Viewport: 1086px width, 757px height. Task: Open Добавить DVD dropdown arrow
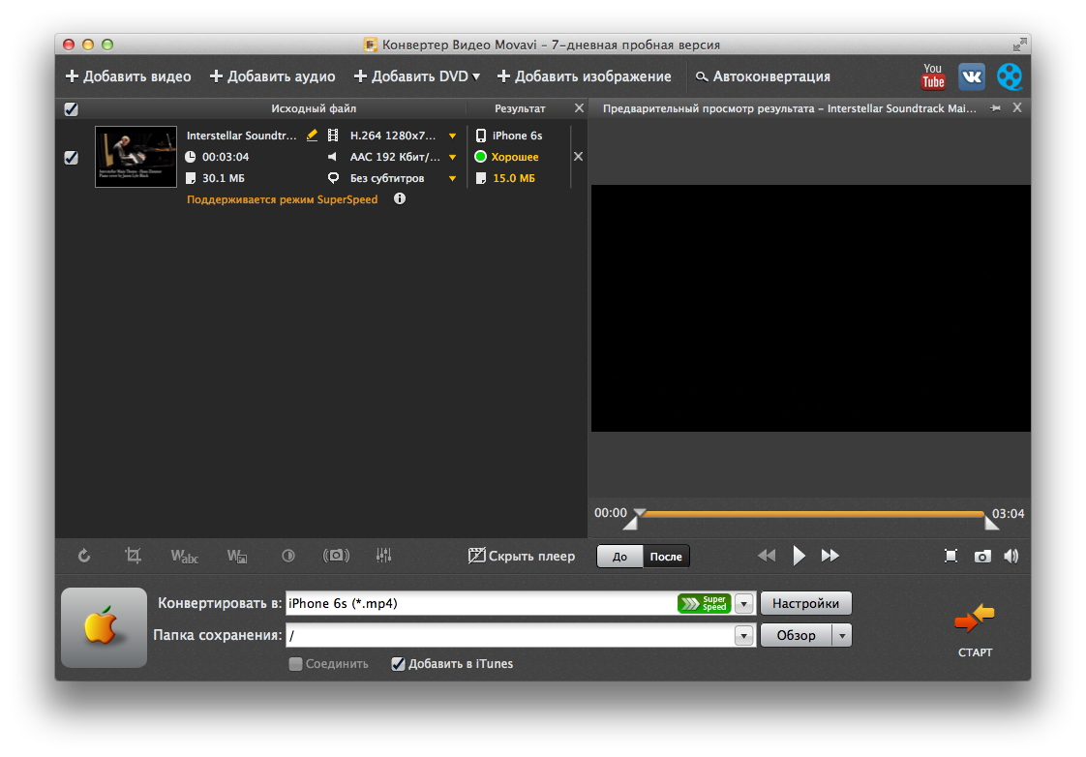point(476,76)
